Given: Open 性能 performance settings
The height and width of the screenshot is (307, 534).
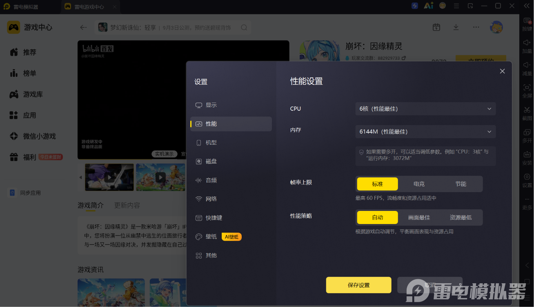Looking at the screenshot, I should (x=231, y=124).
